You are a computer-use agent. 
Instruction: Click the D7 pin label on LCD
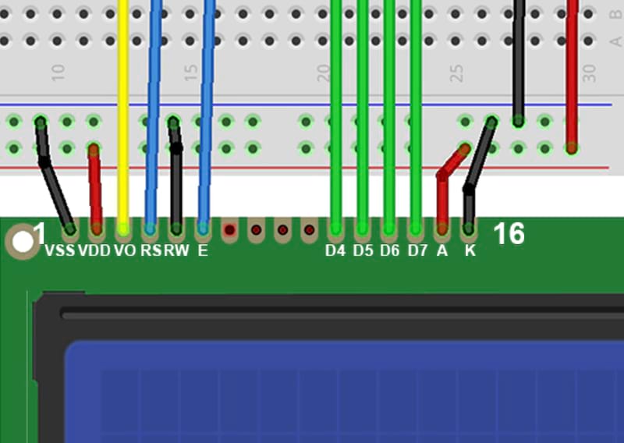pyautogui.click(x=417, y=250)
